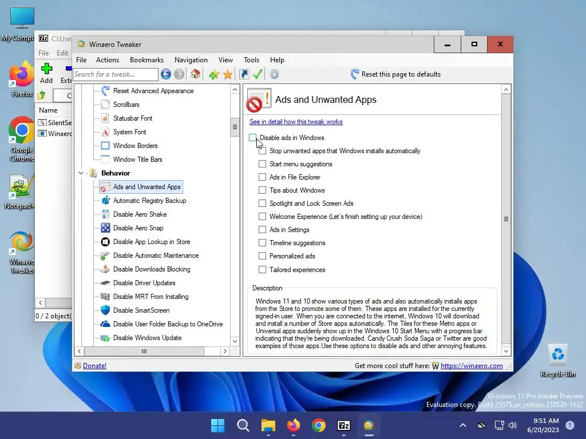
Task: Open the Actions menu
Action: (x=108, y=59)
